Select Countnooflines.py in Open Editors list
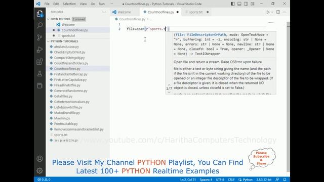Viewport: 324px width, 182px height. [74, 30]
